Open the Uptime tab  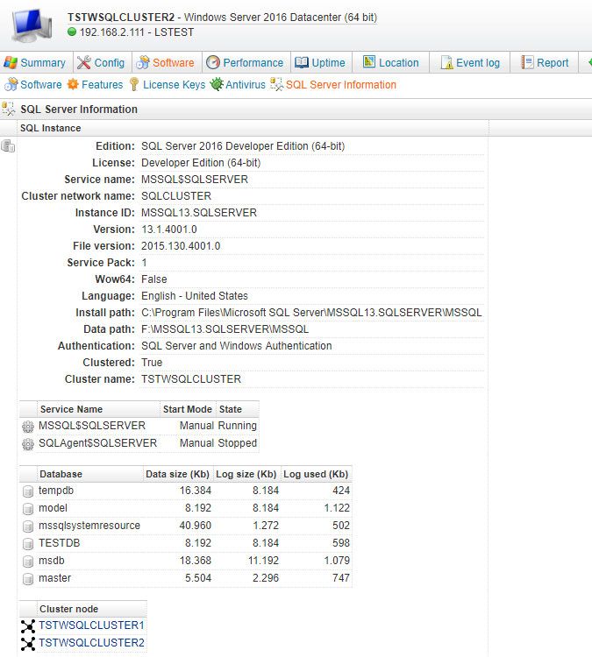tap(321, 63)
